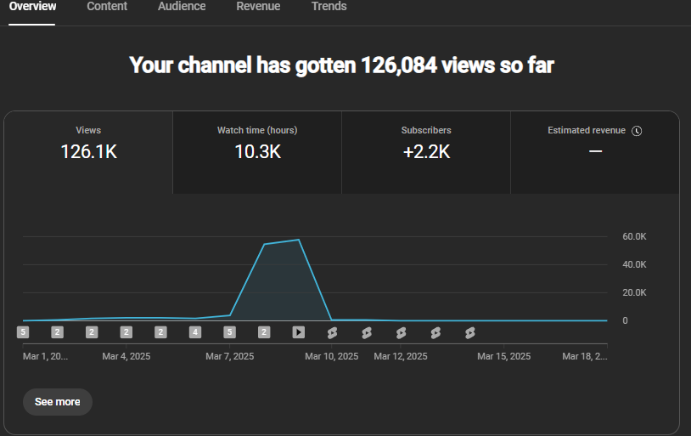Viewport: 691px width, 436px height.
Task: Click the Shorts marker under Mar 13
Action: coord(435,333)
